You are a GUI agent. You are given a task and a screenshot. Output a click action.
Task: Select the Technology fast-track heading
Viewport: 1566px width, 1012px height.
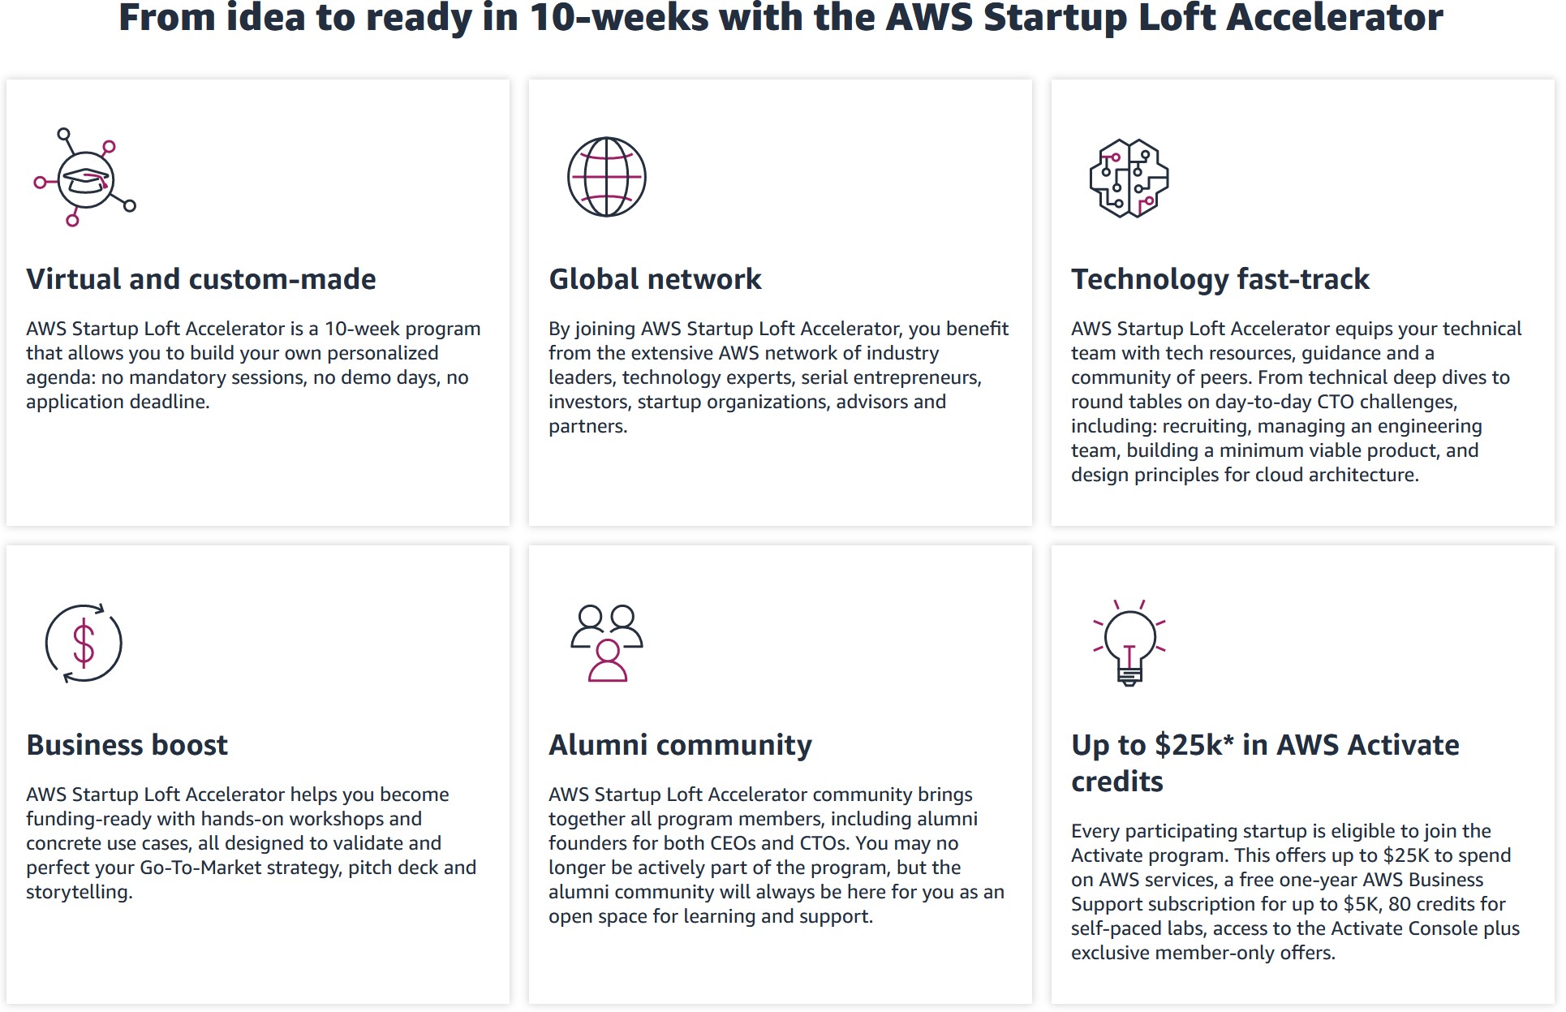[1220, 279]
